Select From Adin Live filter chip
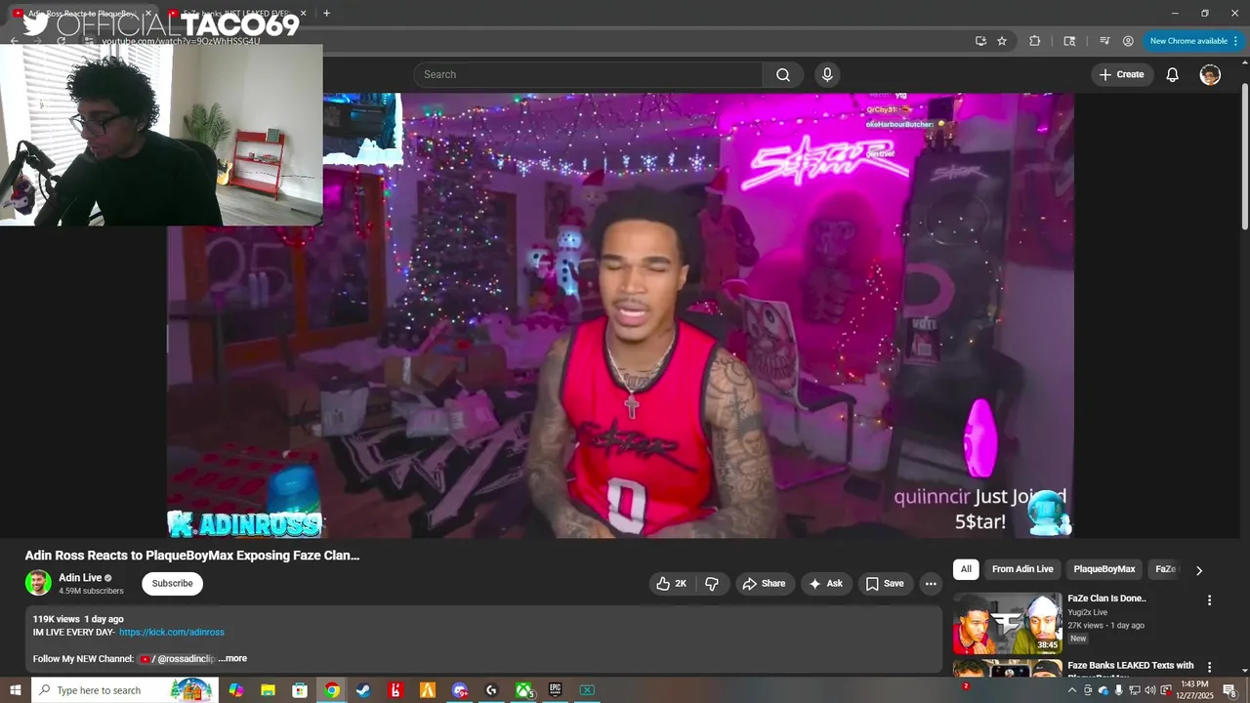Image resolution: width=1250 pixels, height=703 pixels. (x=1022, y=569)
